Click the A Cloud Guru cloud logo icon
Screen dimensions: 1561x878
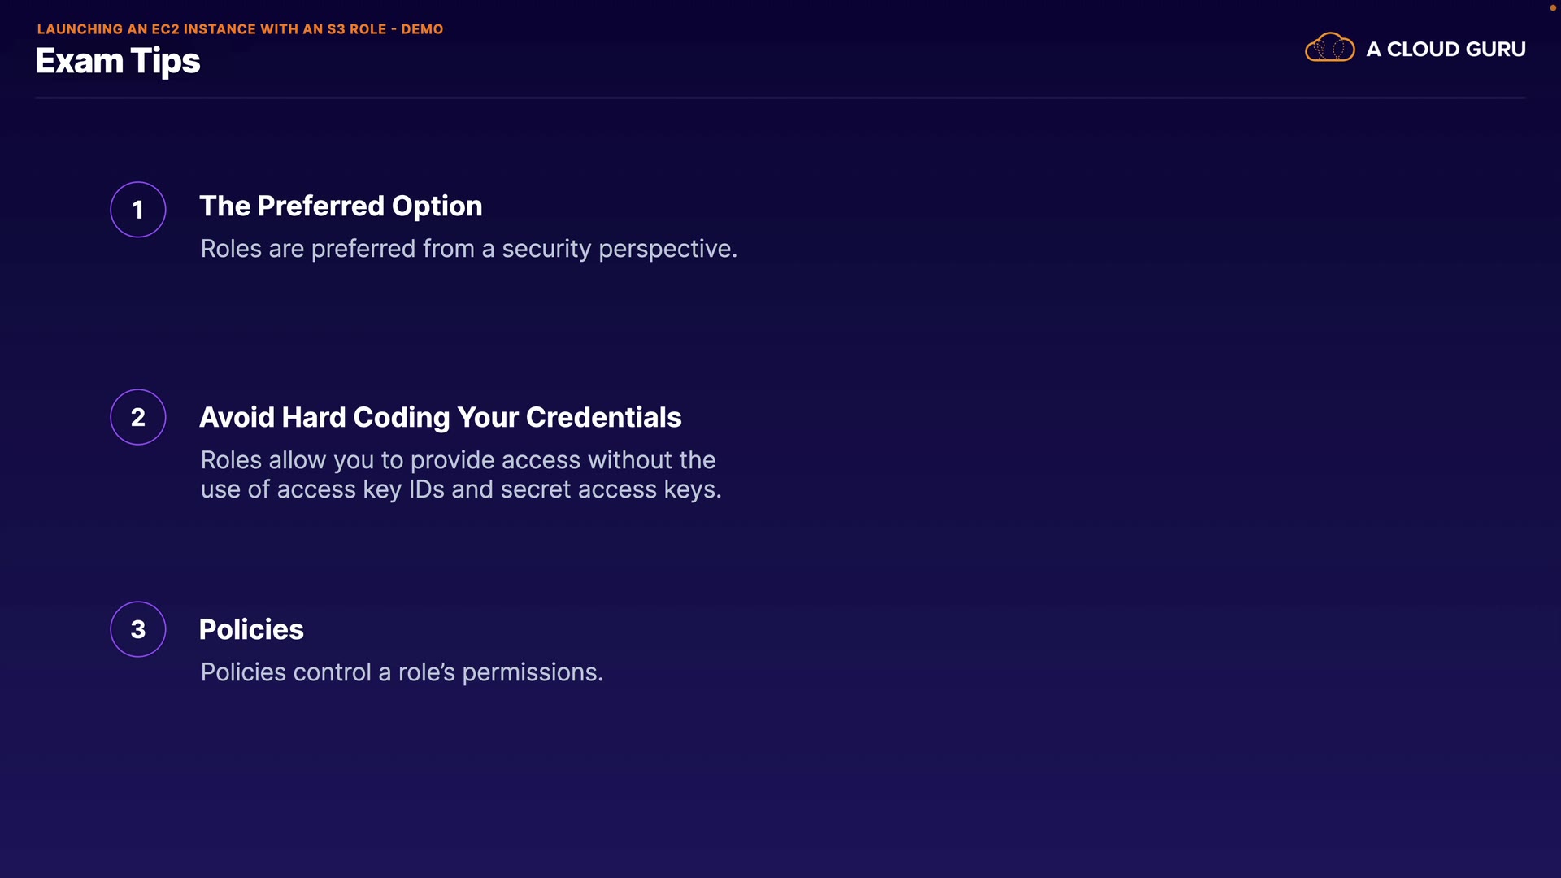[x=1329, y=48]
